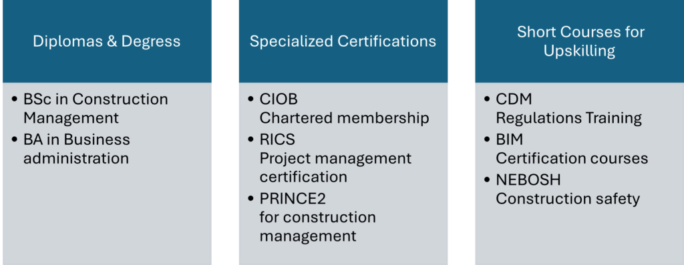
Task: Select the BIM bullet item
Action: pos(510,140)
